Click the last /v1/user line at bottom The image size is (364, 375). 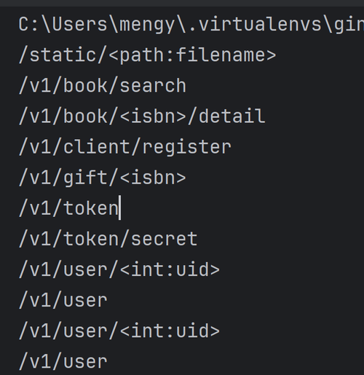63,362
